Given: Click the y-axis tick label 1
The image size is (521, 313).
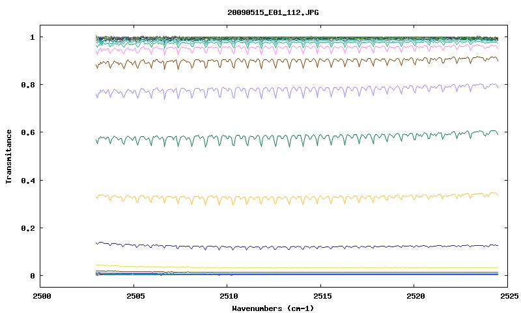Looking at the screenshot, I should pyautogui.click(x=32, y=37).
